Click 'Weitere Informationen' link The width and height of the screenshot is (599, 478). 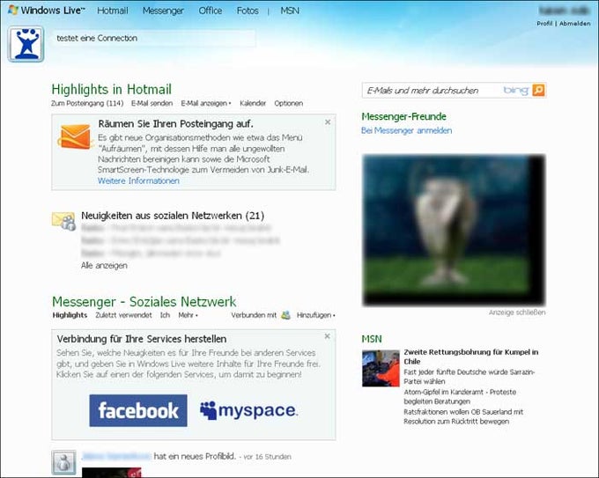138,180
